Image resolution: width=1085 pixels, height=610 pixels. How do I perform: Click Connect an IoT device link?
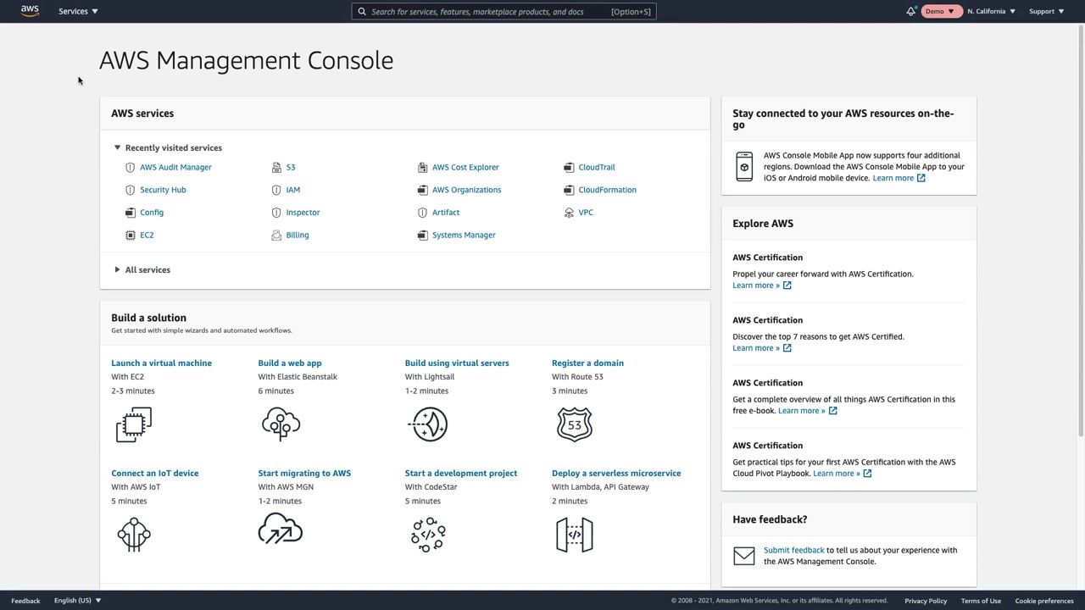(x=154, y=474)
